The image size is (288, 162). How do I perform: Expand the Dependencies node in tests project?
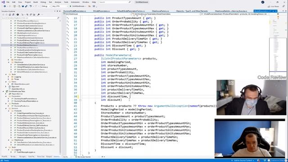[6, 94]
